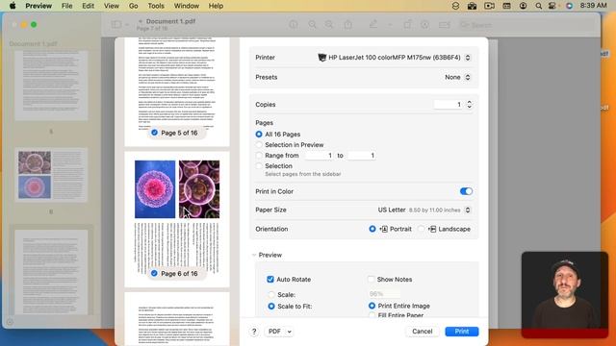This screenshot has width=616, height=346.
Task: Open the Paper Size US Letter dropdown
Action: [468, 210]
